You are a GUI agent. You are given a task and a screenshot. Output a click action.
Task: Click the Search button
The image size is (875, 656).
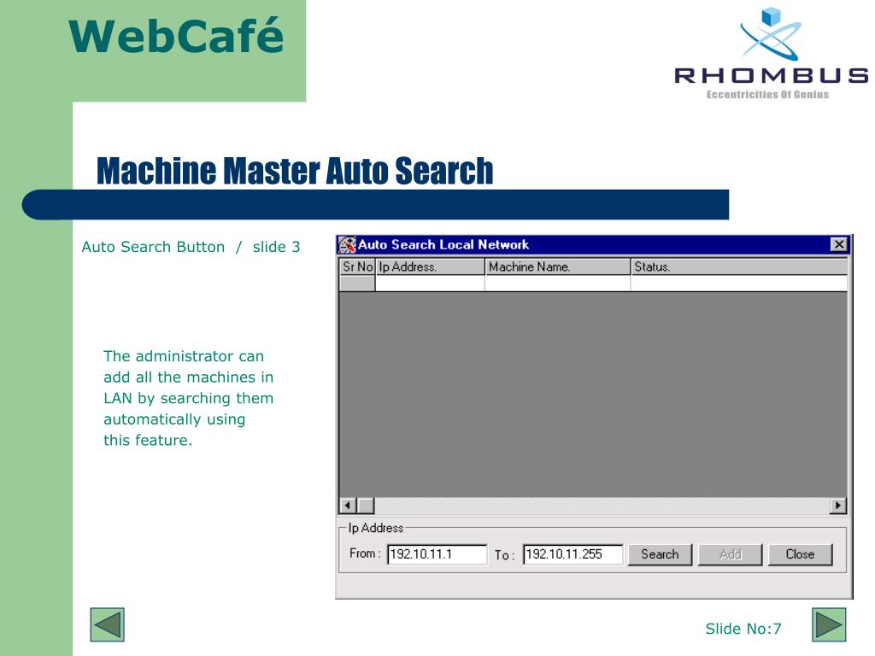coord(660,554)
